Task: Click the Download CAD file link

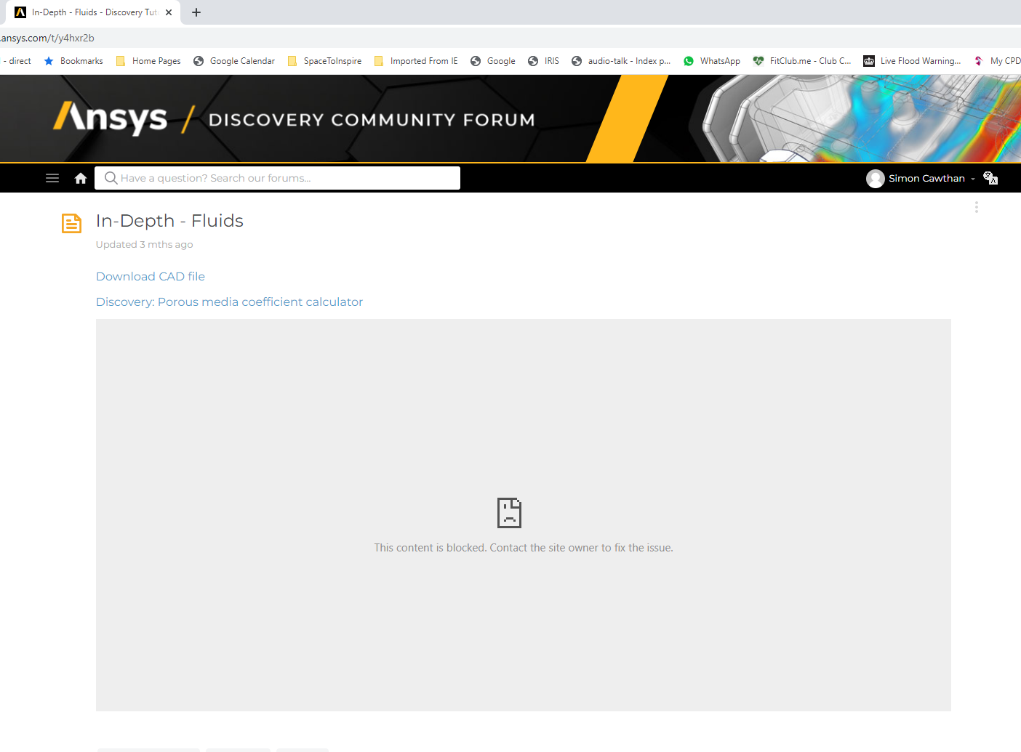Action: tap(151, 276)
